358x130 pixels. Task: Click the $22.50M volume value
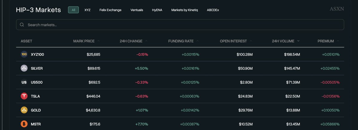pyautogui.click(x=293, y=96)
